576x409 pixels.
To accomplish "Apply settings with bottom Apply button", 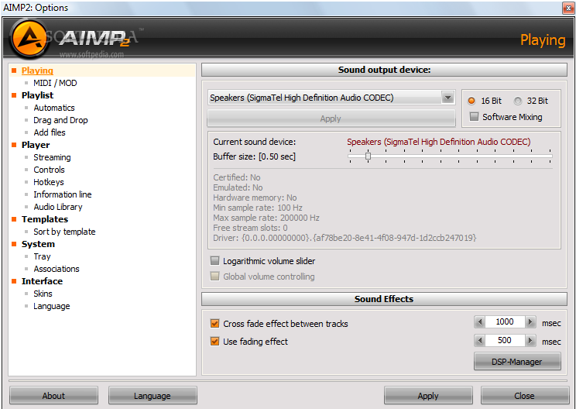I will click(428, 396).
